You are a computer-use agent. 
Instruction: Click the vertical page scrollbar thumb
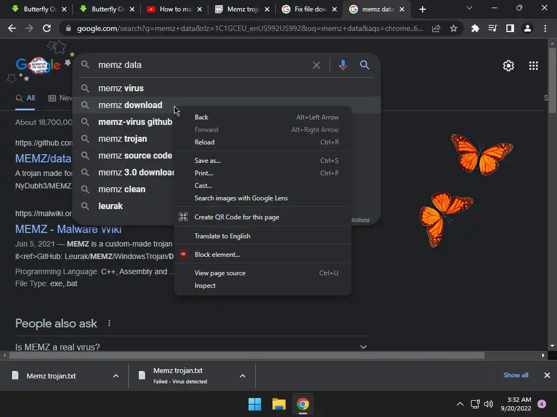[x=552, y=80]
